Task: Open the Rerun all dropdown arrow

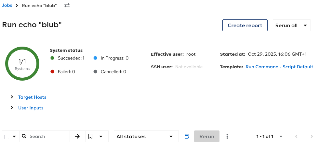Action: pos(305,25)
